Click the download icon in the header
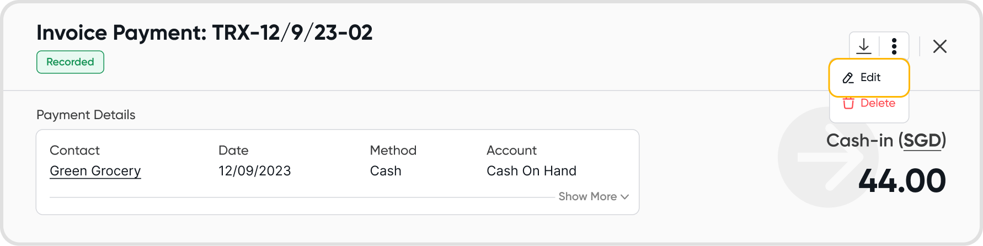The width and height of the screenshot is (983, 246). click(864, 46)
